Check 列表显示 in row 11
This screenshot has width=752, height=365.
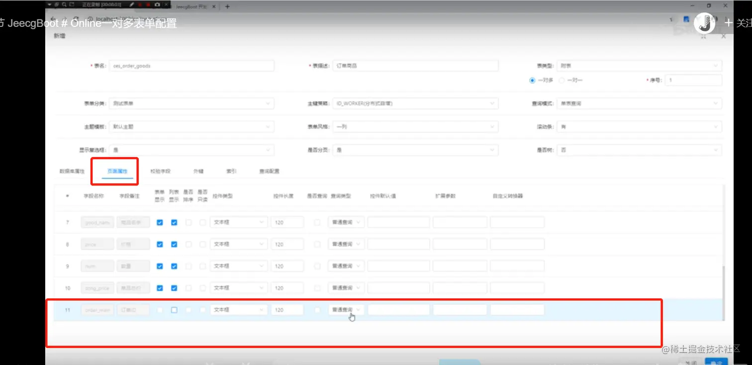point(174,310)
